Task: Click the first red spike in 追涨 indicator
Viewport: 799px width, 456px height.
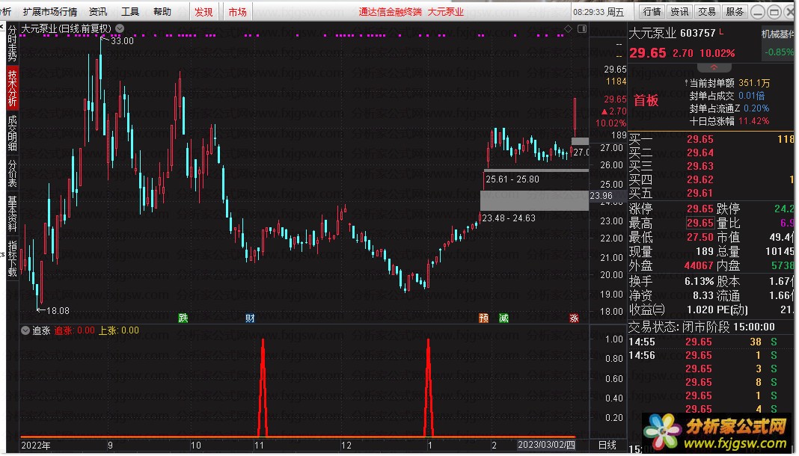Action: pos(263,388)
